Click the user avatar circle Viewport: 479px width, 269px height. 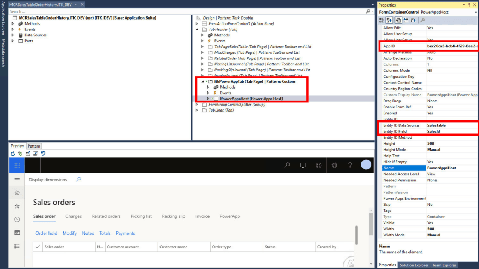click(366, 165)
